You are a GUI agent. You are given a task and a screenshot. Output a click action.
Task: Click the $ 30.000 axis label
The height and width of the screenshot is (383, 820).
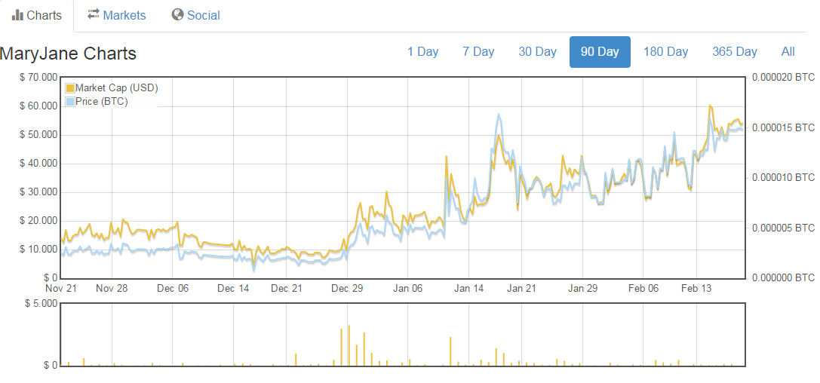[x=37, y=191]
